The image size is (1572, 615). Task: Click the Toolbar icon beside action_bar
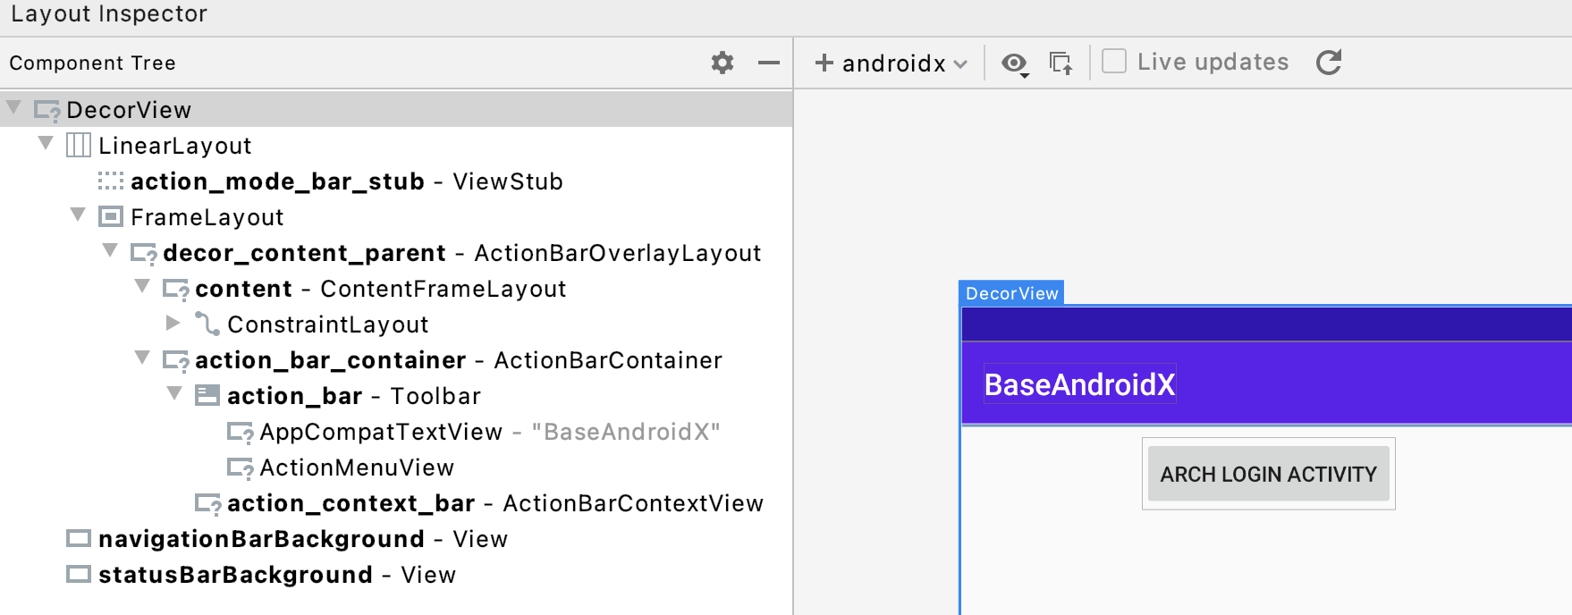coord(207,395)
